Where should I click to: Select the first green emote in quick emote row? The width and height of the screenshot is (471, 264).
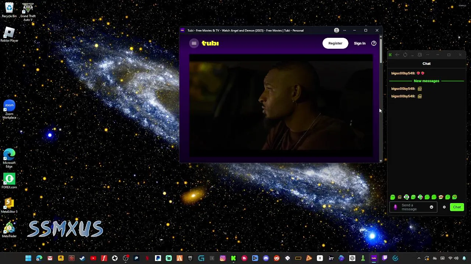[x=393, y=197]
